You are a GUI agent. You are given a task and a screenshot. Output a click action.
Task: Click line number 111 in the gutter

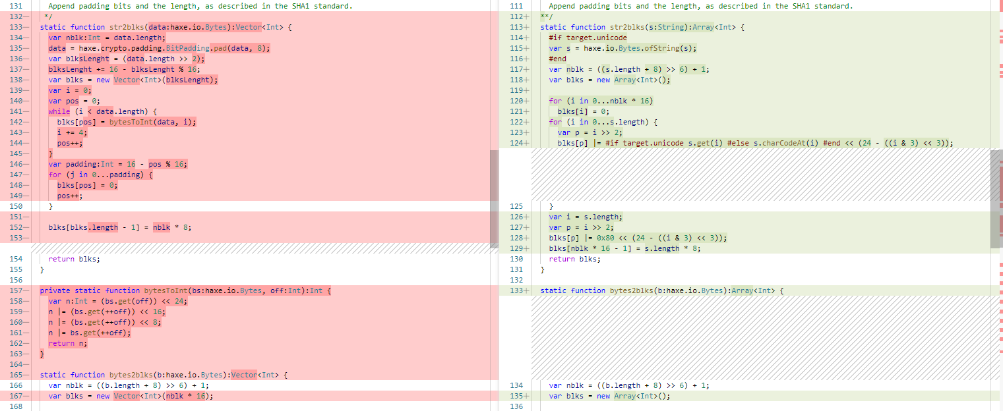click(x=516, y=6)
